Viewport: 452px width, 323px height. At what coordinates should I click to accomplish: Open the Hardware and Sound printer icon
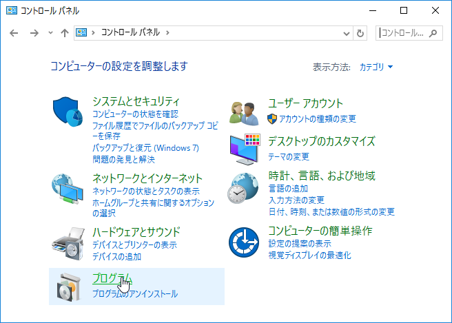tap(68, 244)
